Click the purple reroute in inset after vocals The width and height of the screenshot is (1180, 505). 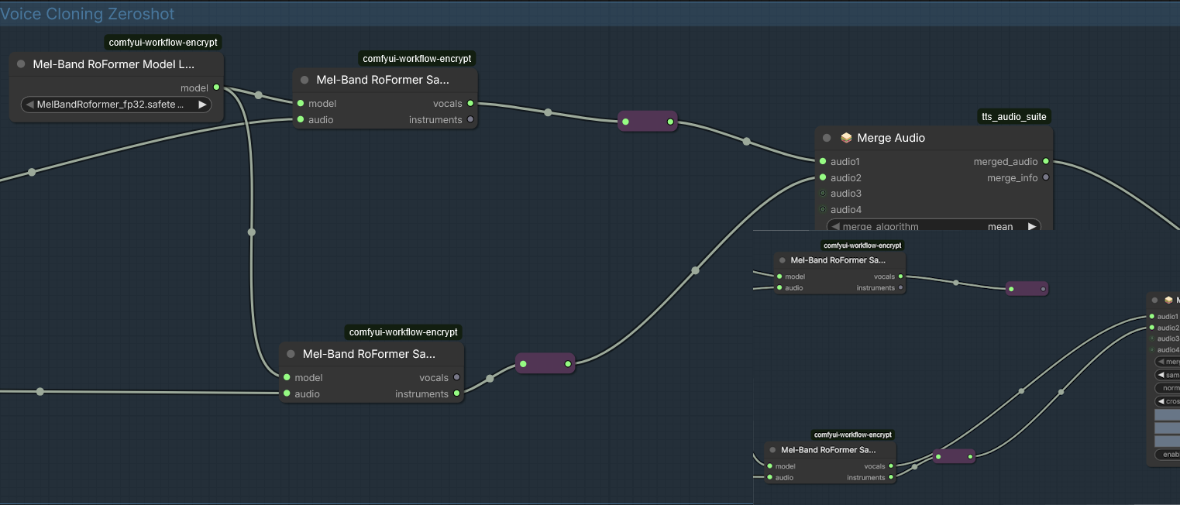tap(1027, 289)
